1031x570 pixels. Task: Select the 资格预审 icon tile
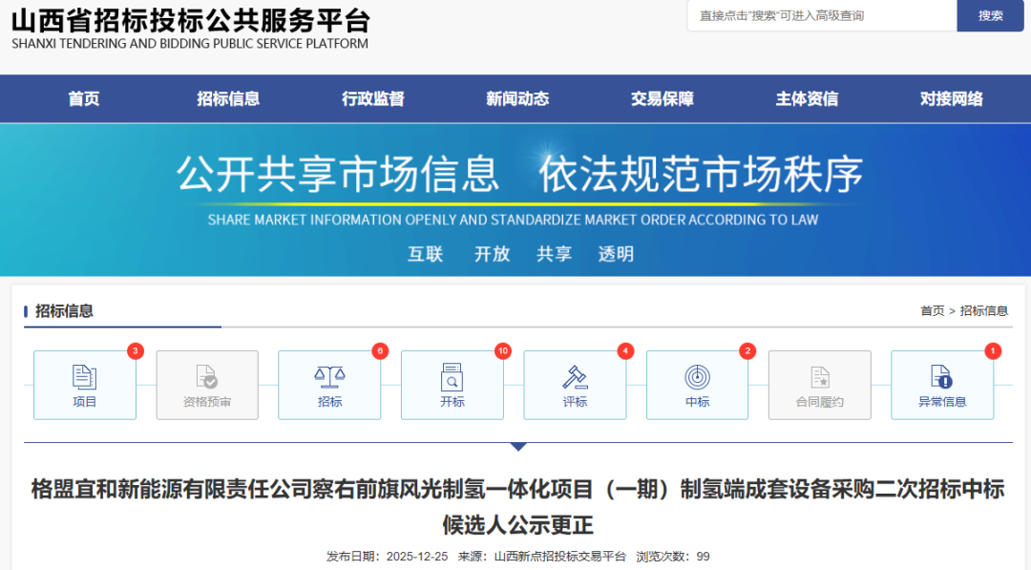pyautogui.click(x=207, y=377)
